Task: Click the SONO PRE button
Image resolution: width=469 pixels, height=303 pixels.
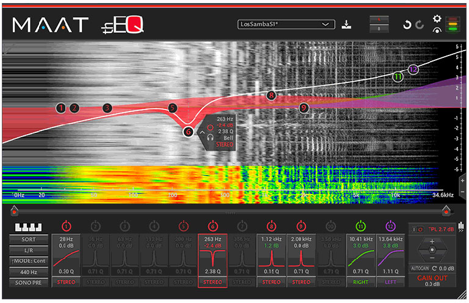Action: tap(29, 282)
